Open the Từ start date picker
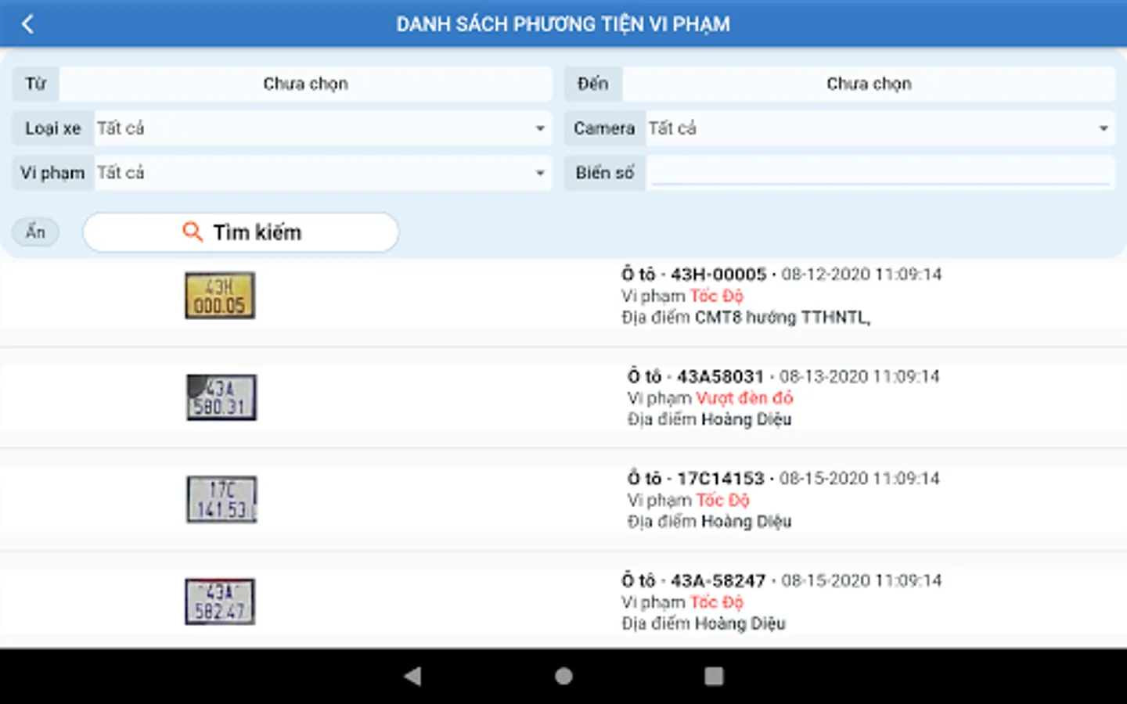Image resolution: width=1127 pixels, height=704 pixels. [305, 84]
